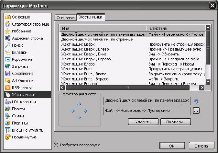Sort by the Действие column header
The image size is (218, 153).
click(176, 28)
